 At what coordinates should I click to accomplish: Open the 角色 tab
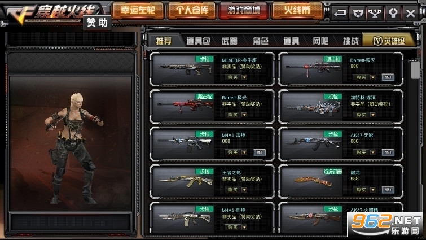pyautogui.click(x=261, y=41)
